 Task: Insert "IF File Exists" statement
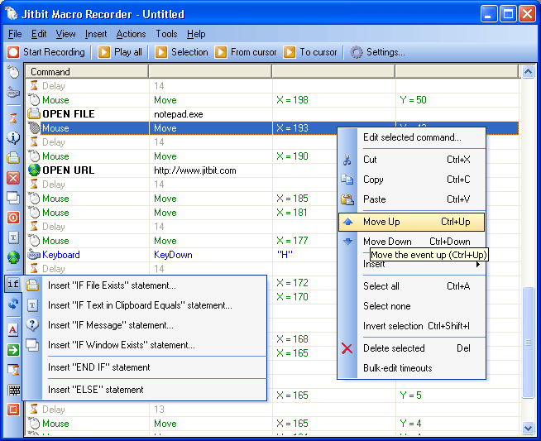coord(112,285)
